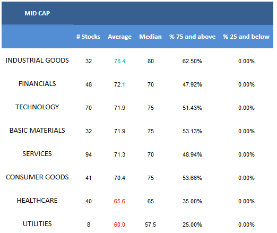Select the FINANCIALS row label
This screenshot has height=233, width=277.
37,84
